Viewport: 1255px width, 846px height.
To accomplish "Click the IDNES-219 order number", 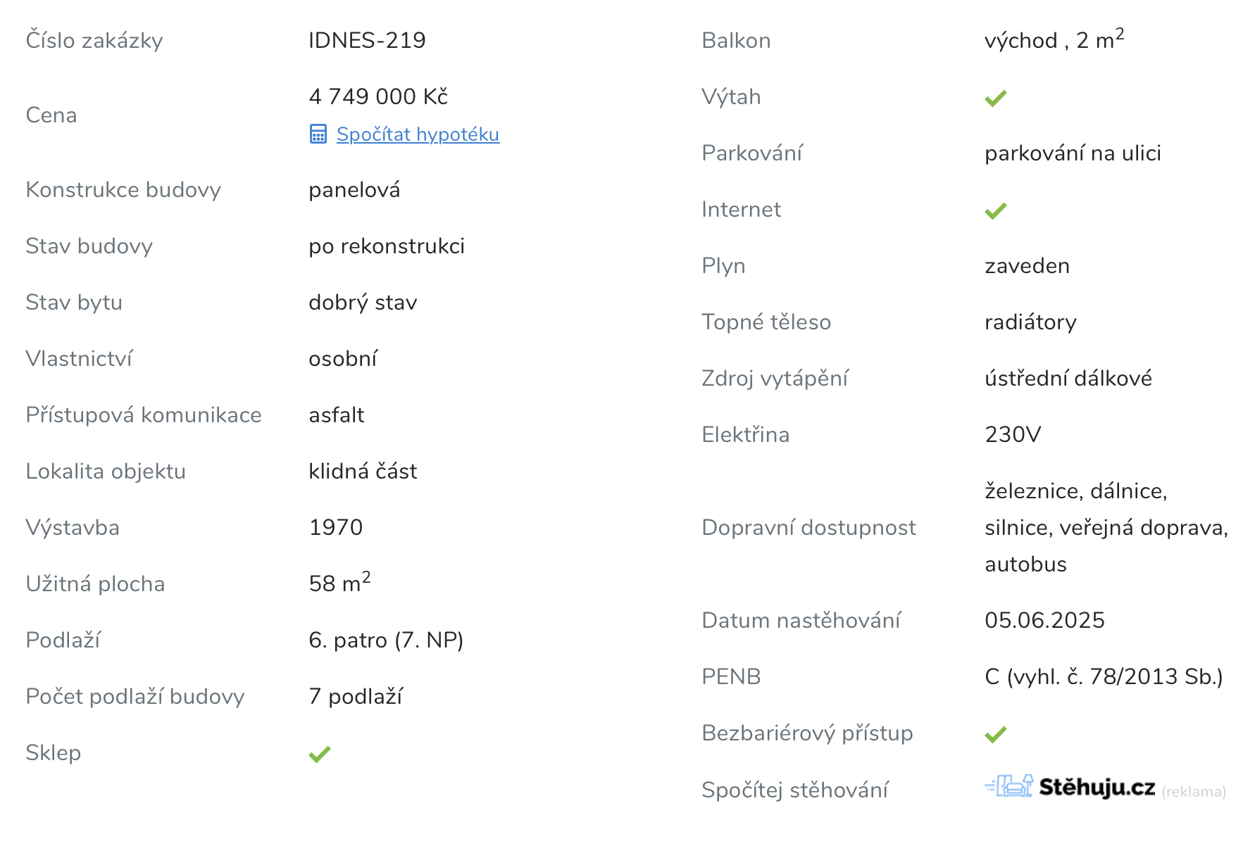I will (367, 40).
